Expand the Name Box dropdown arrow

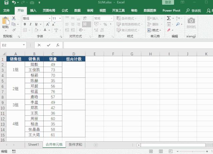[24, 45]
